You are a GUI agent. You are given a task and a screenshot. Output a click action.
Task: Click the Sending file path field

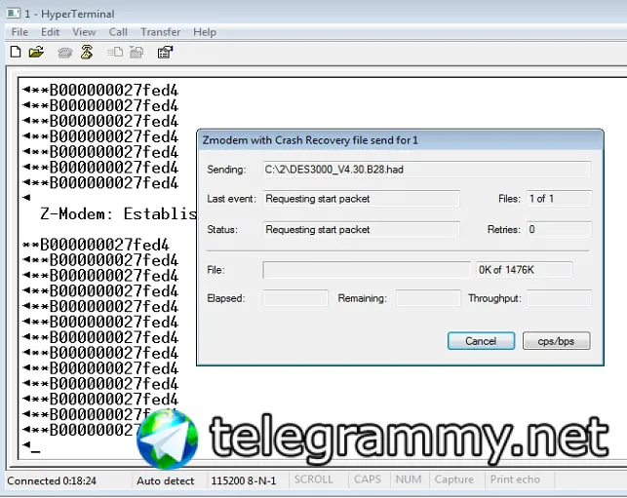(427, 170)
